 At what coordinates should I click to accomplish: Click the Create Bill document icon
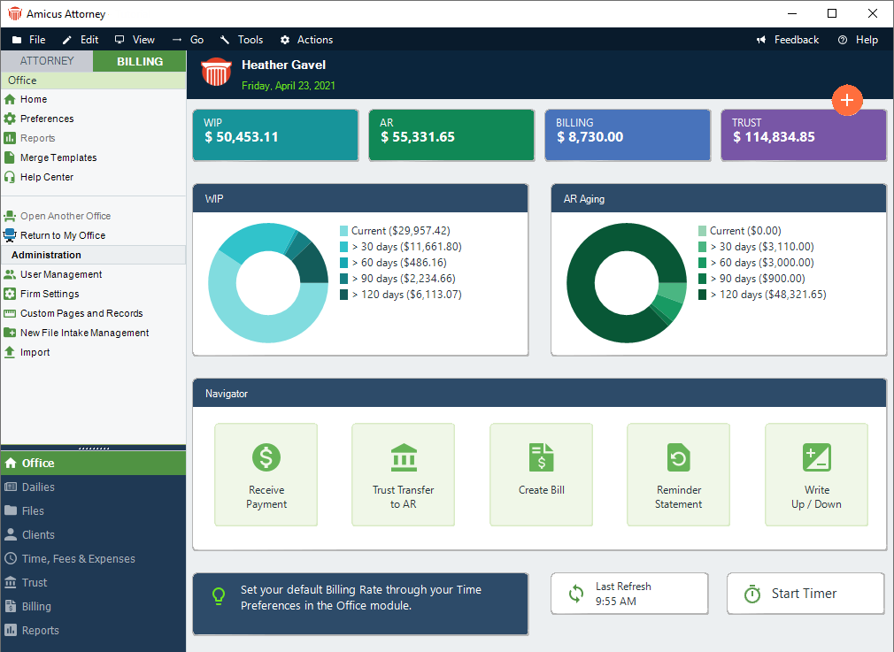[x=541, y=457]
